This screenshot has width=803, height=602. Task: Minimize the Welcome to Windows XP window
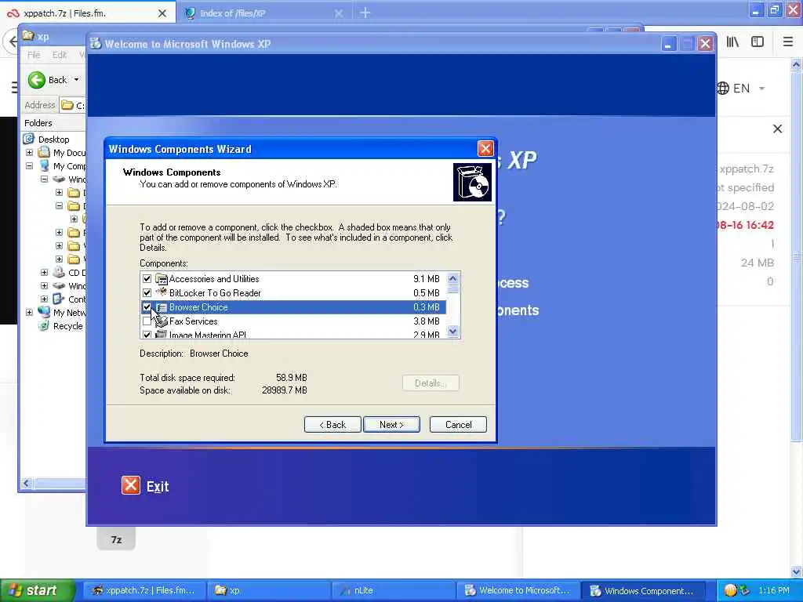click(668, 44)
